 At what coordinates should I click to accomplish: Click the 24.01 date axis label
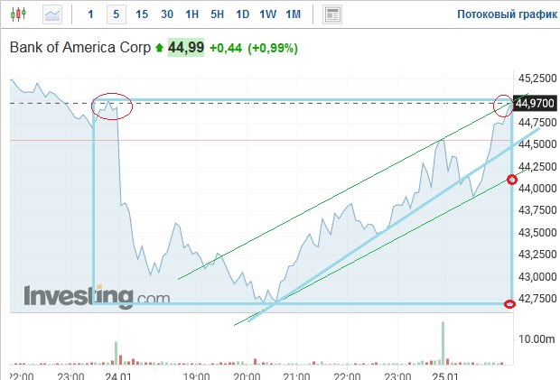click(118, 376)
